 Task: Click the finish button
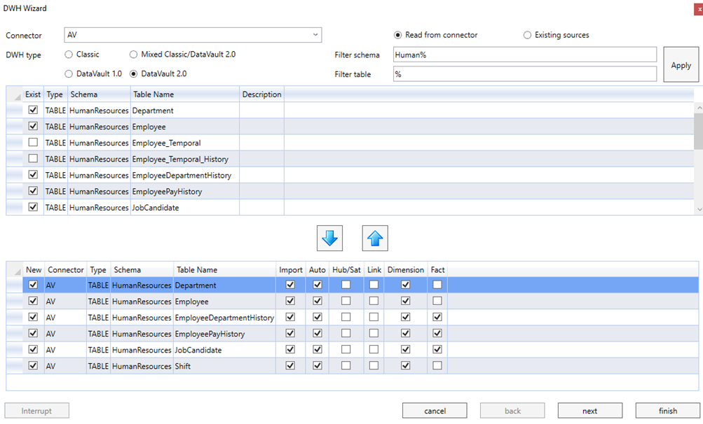[x=667, y=411]
